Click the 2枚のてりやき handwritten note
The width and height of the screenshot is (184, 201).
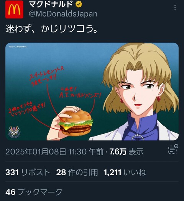(x=27, y=108)
